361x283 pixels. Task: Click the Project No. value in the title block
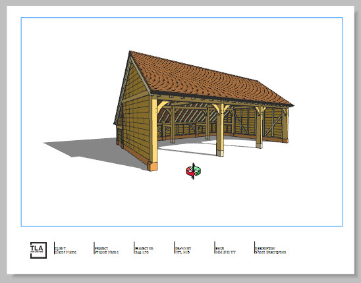142,252
